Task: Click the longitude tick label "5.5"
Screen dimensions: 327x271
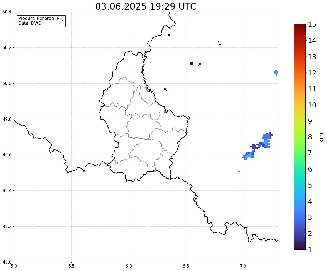Action: [71, 266]
